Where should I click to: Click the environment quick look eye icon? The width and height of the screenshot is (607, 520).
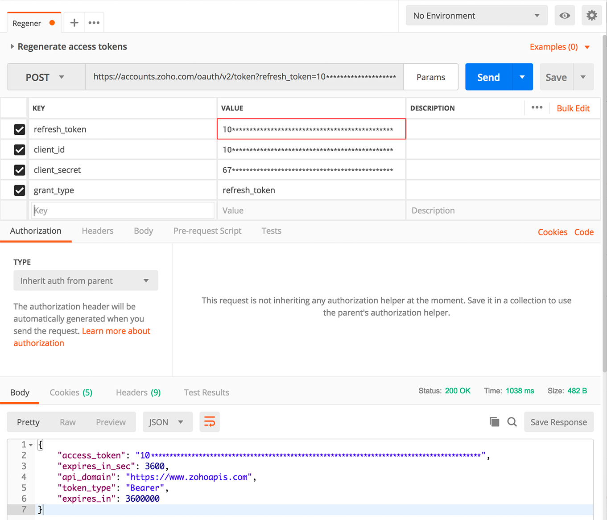click(565, 16)
